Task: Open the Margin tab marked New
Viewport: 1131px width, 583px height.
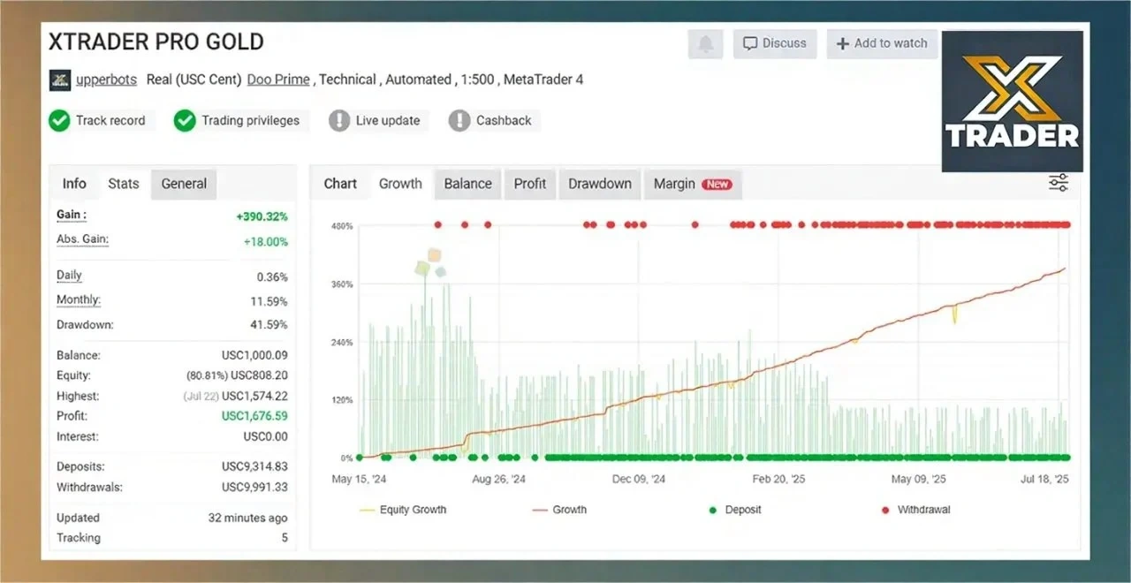Action: [692, 184]
